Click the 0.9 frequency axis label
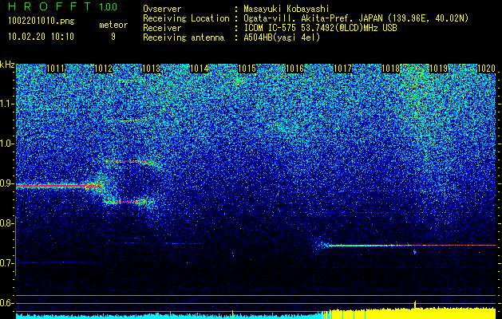 coord(7,183)
